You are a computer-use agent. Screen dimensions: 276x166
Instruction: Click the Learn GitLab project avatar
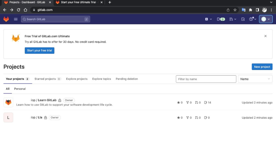pyautogui.click(x=8, y=102)
